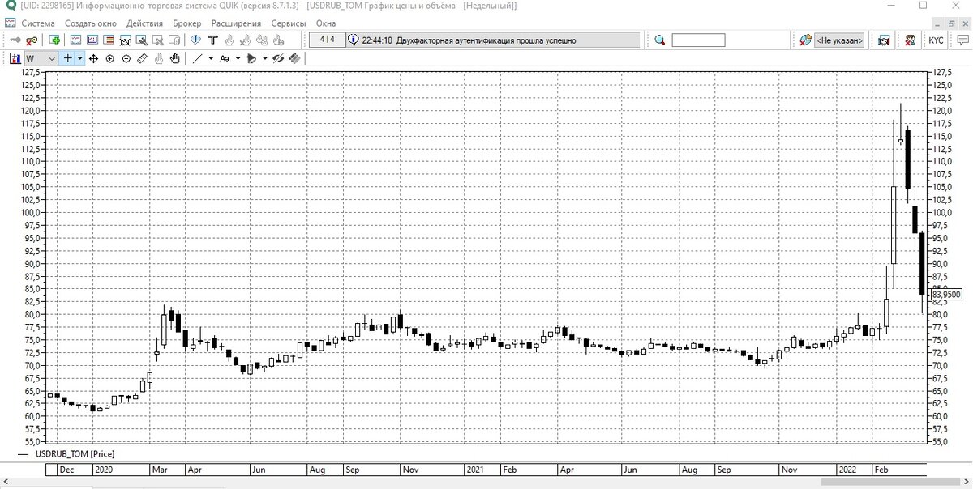Restore the inner chart window
This screenshot has width=973, height=489.
point(951,23)
